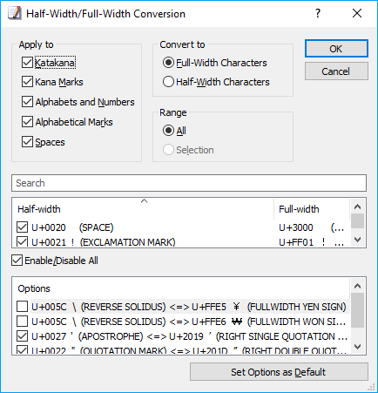Click the Cancel button
Screen dimensions: 378x393
pos(336,71)
